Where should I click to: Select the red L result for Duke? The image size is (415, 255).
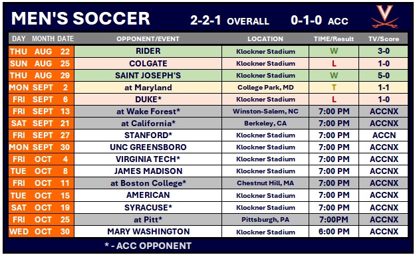334,100
